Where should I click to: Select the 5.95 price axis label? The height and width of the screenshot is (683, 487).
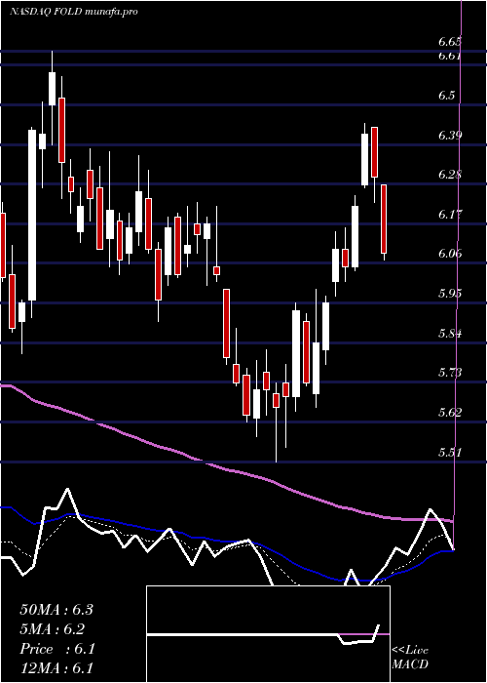pos(450,293)
